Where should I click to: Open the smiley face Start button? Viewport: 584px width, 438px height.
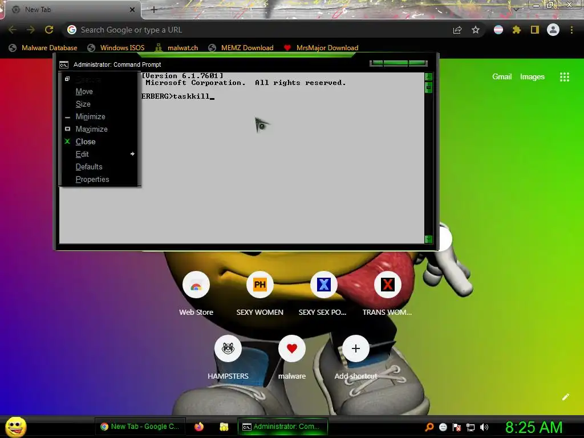16,427
